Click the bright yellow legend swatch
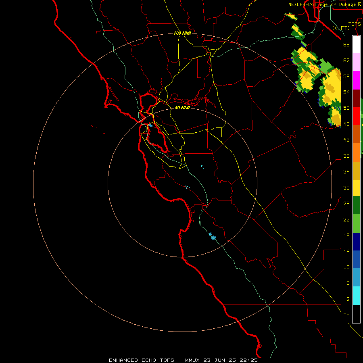The width and height of the screenshot is (363, 363). pos(356,188)
